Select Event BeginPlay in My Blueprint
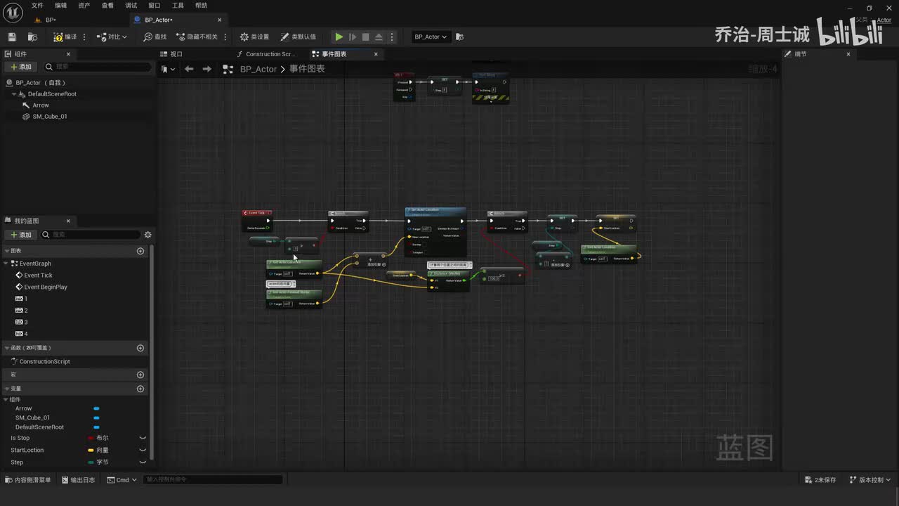 (x=46, y=287)
